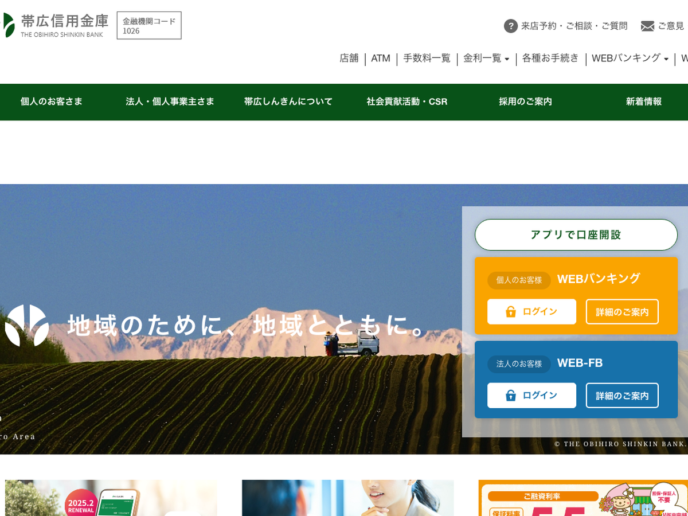Click the lock icon on WEB-FB login
Screen dimensions: 688x516
(x=510, y=396)
